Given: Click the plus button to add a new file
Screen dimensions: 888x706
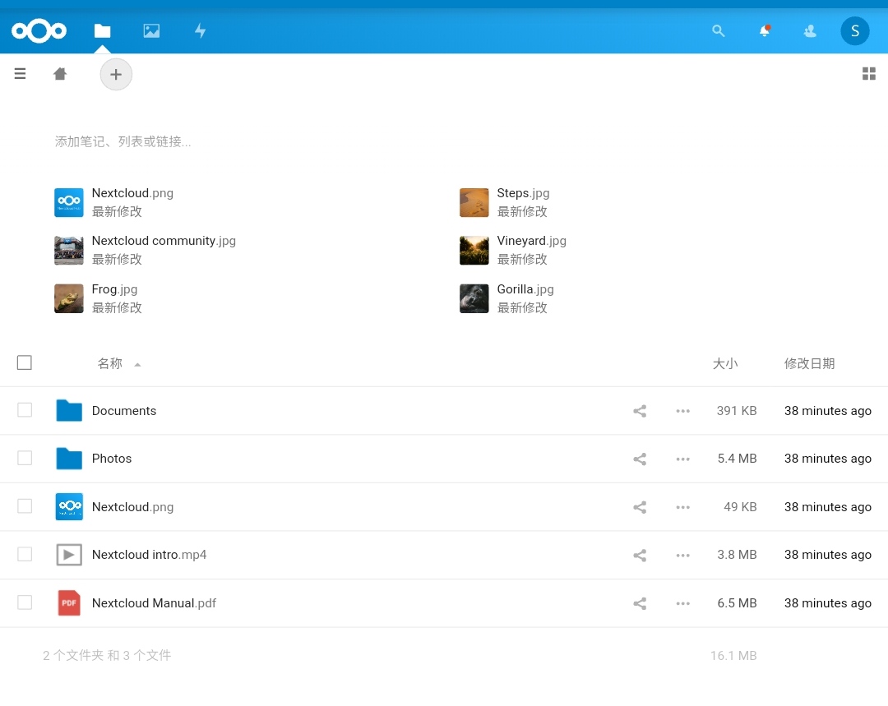Looking at the screenshot, I should click(x=116, y=74).
